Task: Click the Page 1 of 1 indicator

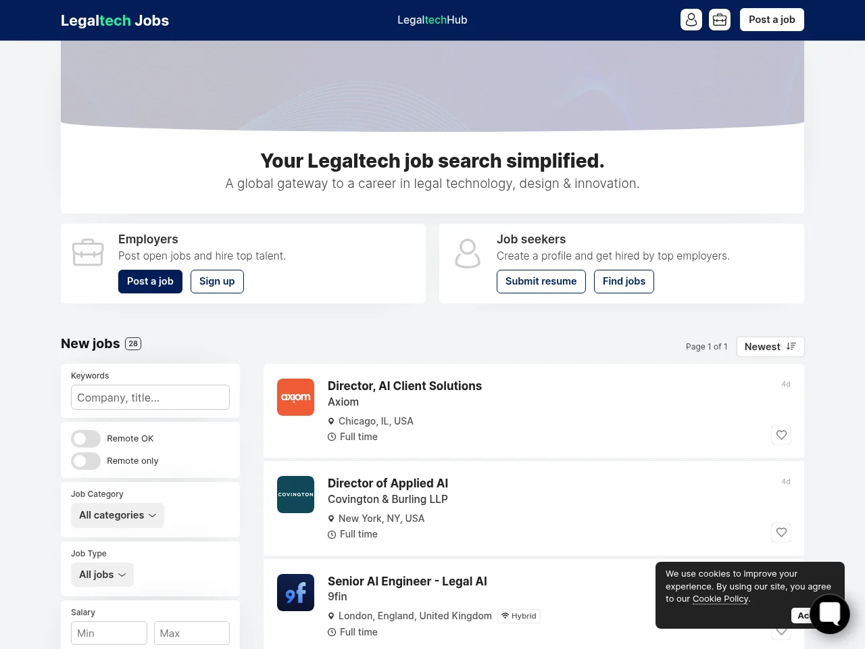Action: (707, 347)
